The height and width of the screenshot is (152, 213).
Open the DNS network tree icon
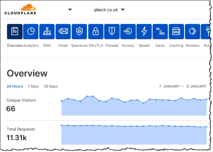[47, 32]
